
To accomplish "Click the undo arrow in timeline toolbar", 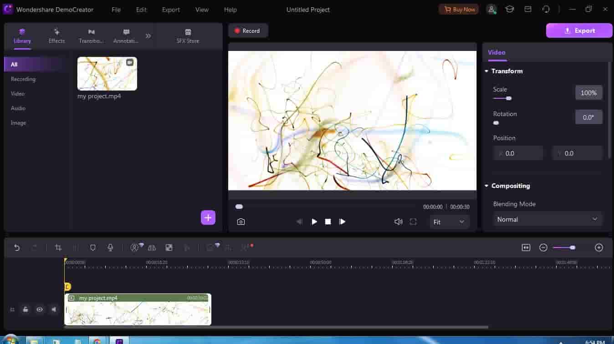I will [17, 248].
